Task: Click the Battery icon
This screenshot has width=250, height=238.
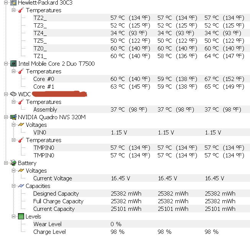Action: (13, 163)
